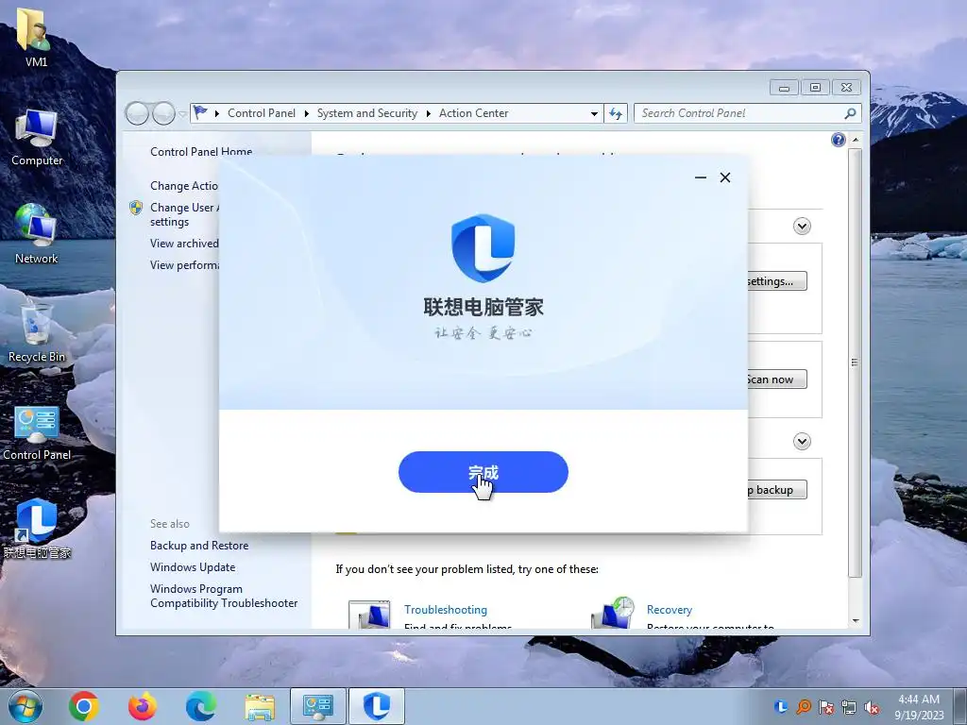967x725 pixels.
Task: Open Windows Program Compatibility Troubleshooter link
Action: tap(224, 597)
